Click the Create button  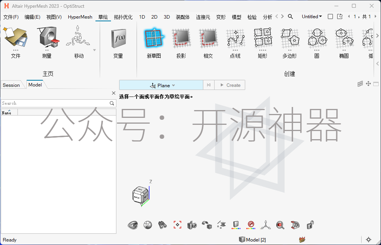coord(230,85)
